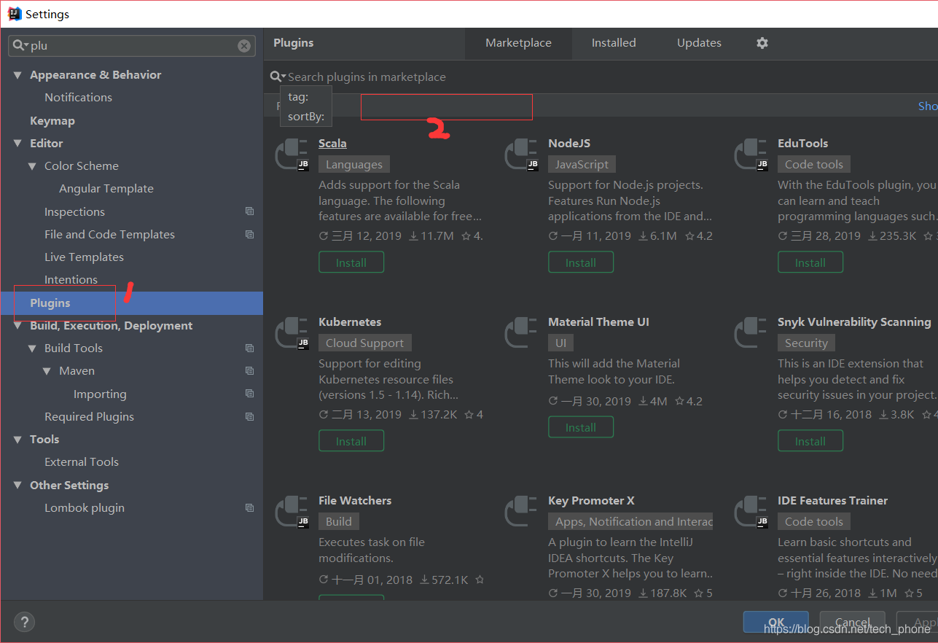Click the Build tag on File Watchers

point(339,522)
